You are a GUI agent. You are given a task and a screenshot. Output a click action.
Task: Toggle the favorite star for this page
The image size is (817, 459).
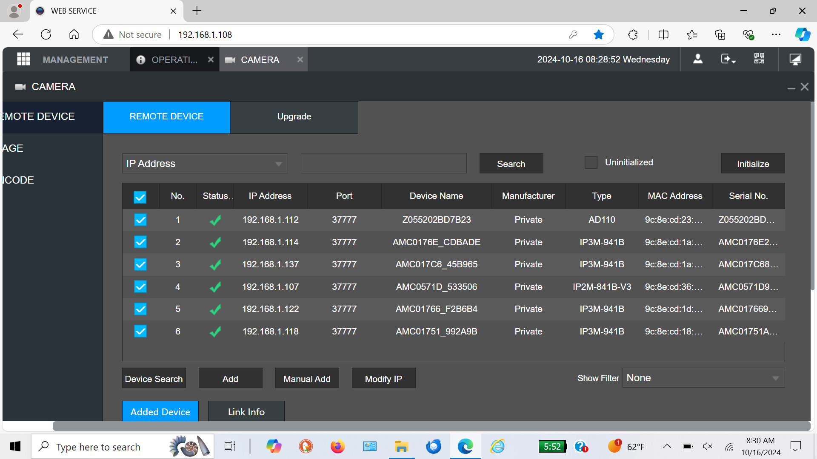(x=599, y=34)
